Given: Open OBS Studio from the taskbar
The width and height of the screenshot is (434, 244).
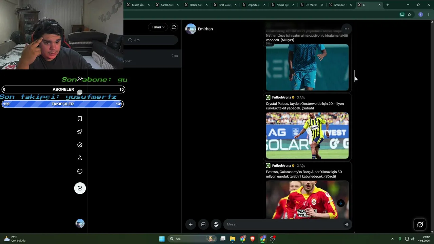Looking at the screenshot, I should [272, 239].
